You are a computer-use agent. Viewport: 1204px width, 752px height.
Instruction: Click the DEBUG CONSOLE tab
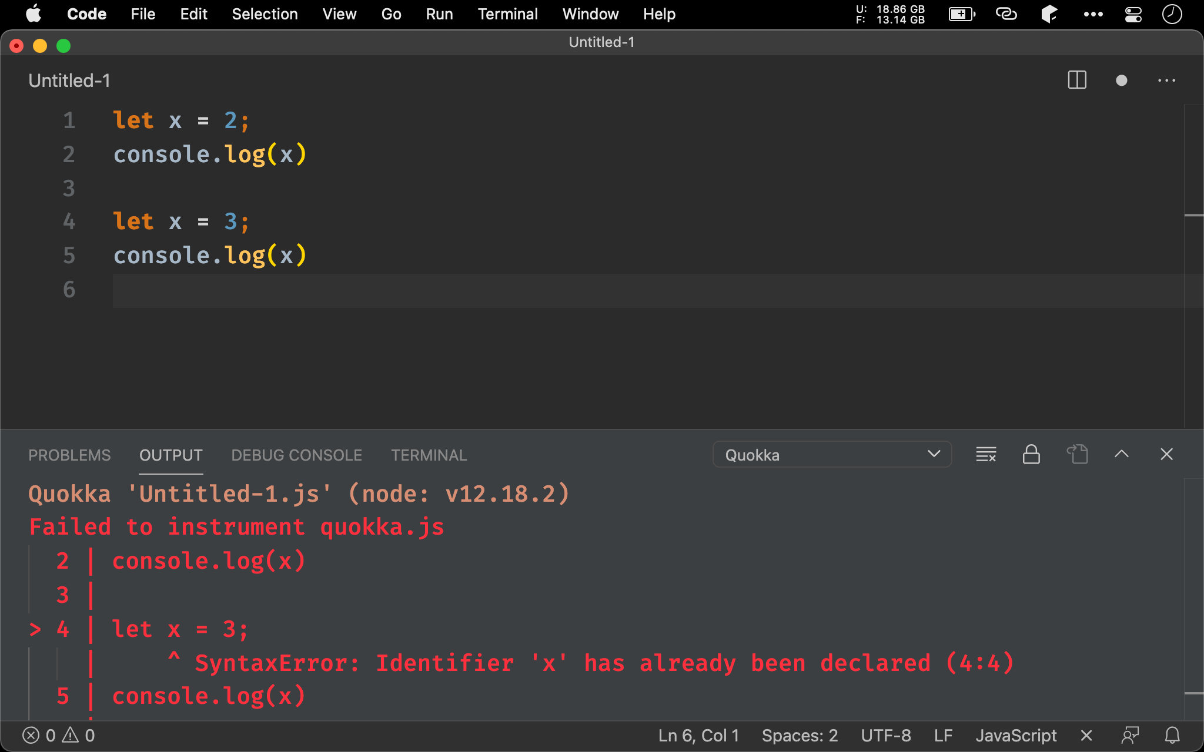click(296, 455)
